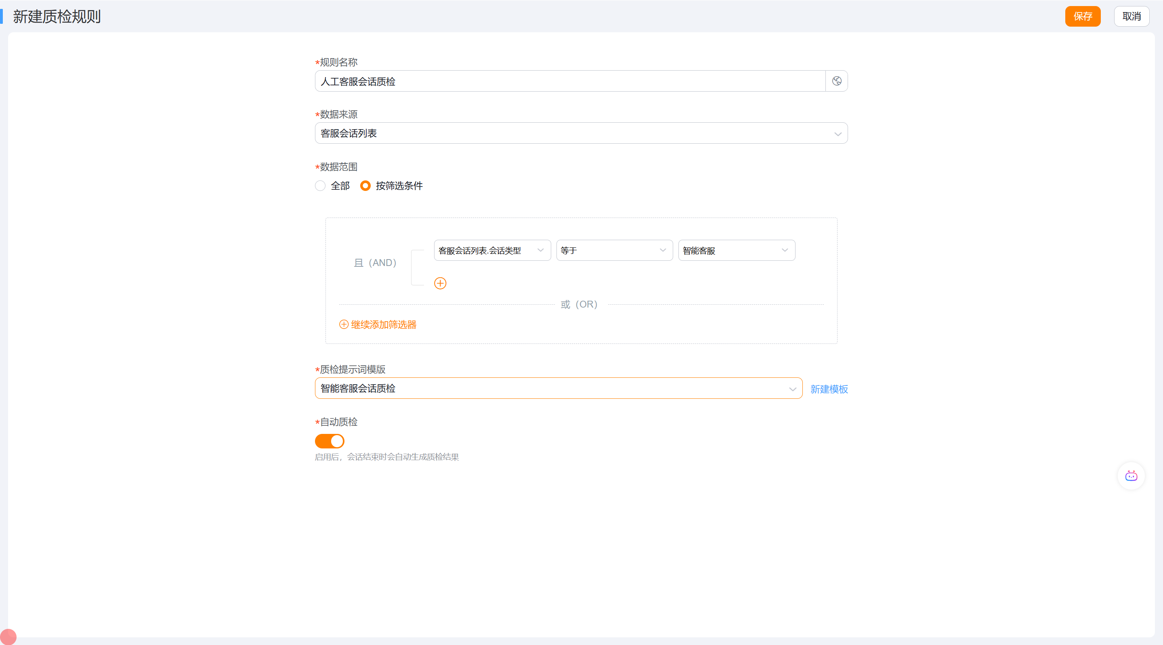
Task: Click the plus icon of 继续添加筛选器
Action: pyautogui.click(x=344, y=325)
